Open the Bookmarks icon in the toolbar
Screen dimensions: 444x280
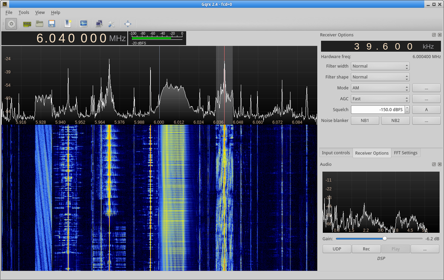coord(68,23)
